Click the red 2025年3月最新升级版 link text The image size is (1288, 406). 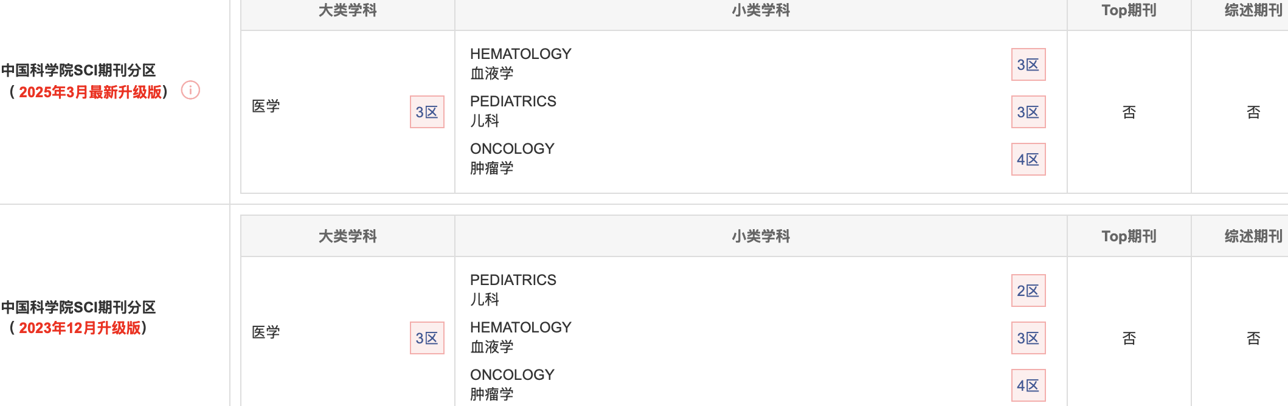(90, 92)
